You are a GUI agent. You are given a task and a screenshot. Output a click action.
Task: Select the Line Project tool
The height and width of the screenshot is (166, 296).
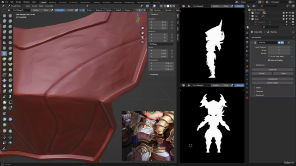click(x=4, y=113)
